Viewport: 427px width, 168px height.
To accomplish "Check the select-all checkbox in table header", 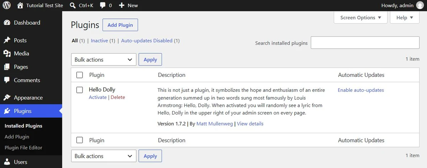I will [80, 75].
